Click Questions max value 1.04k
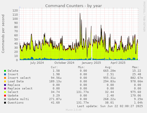The image size is (147, 113). (x=138, y=103)
